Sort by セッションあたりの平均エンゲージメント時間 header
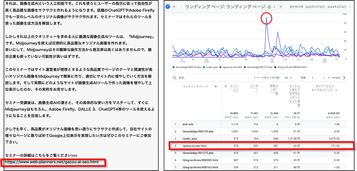357x171 pixels. (x=294, y=96)
